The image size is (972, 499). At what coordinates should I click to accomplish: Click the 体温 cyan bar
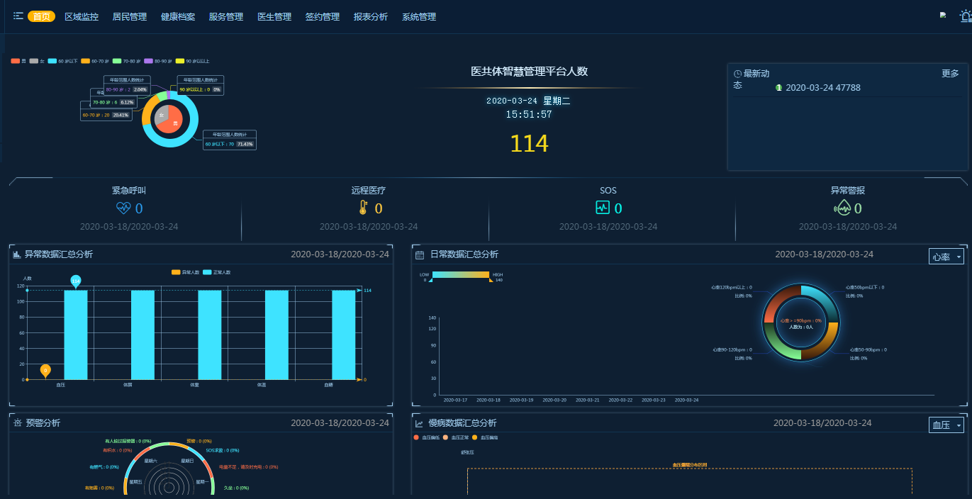276,335
